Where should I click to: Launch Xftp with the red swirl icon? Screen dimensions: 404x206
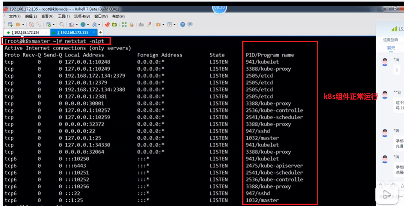pos(107,24)
